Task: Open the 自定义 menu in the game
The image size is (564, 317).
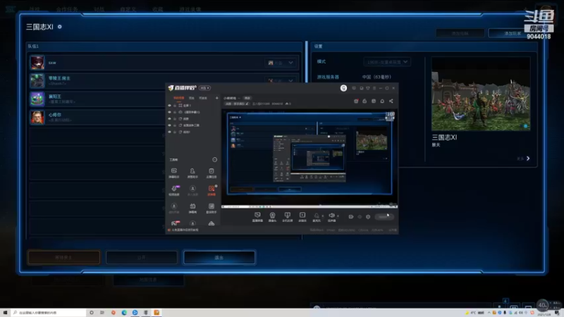Action: click(x=128, y=9)
